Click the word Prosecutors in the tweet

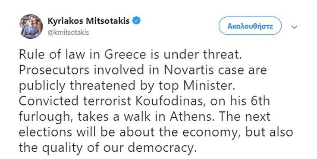coord(54,70)
